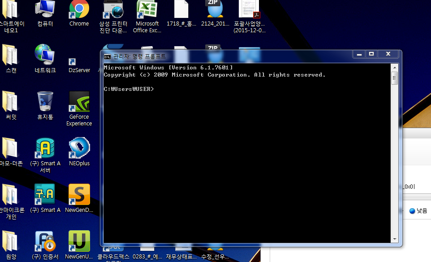Open the 원앙 folder
This screenshot has width=431, height=262.
[10, 245]
